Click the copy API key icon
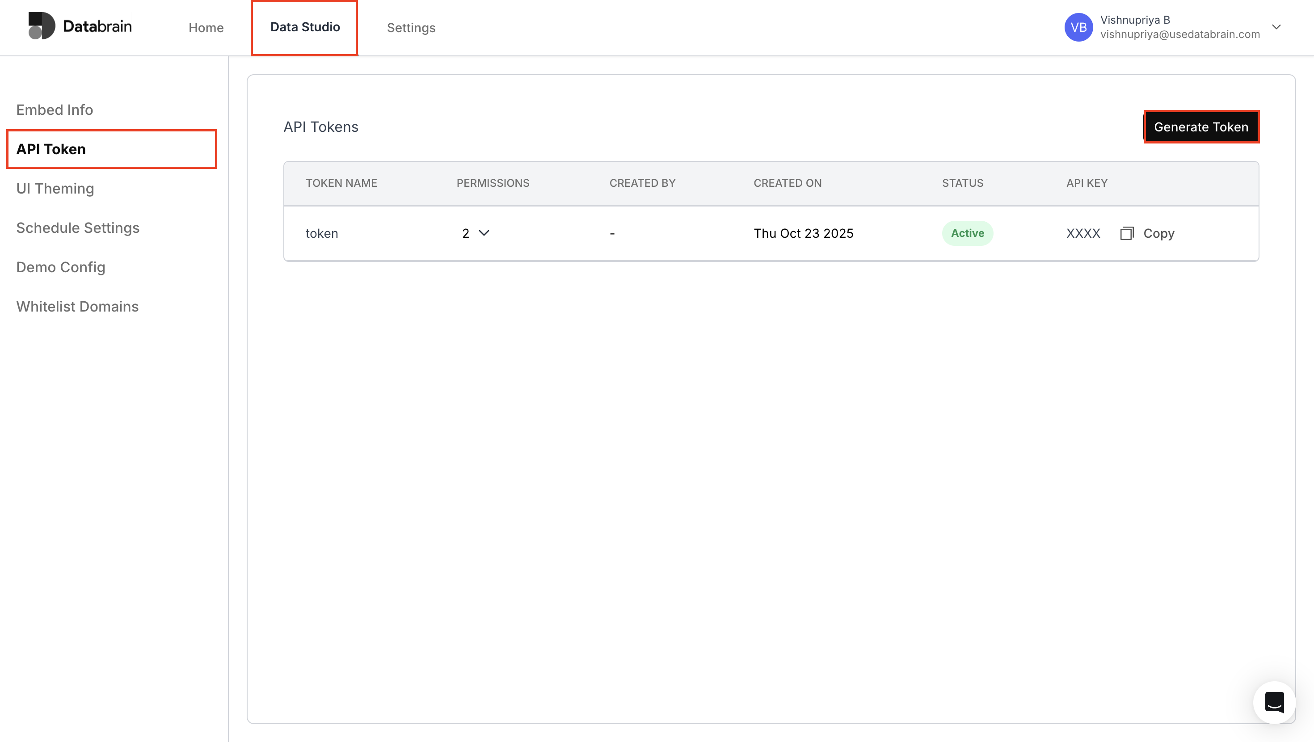Screen dimensions: 1314x742 tap(1127, 233)
